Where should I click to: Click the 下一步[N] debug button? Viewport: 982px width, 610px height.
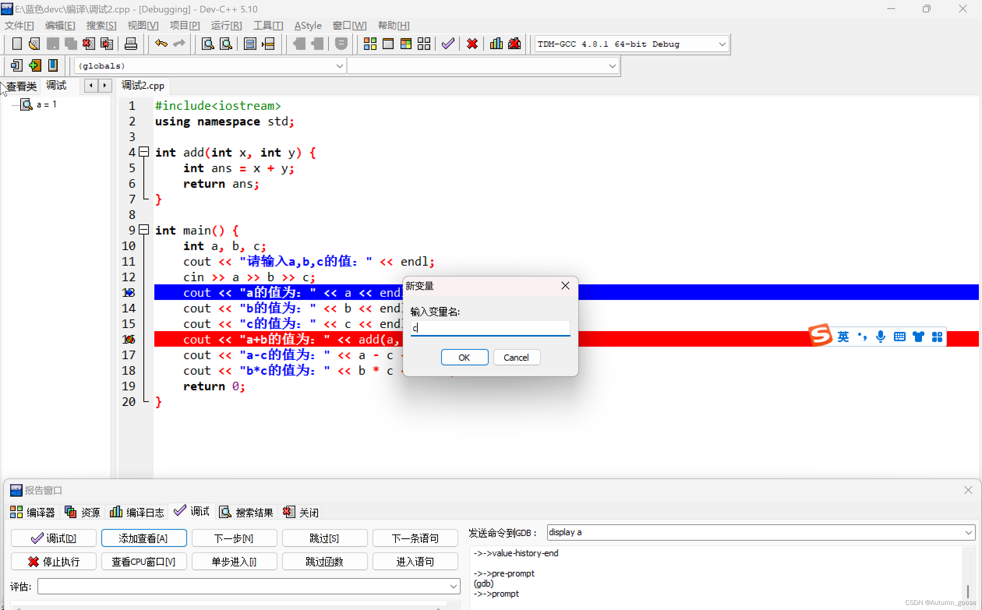tap(234, 538)
